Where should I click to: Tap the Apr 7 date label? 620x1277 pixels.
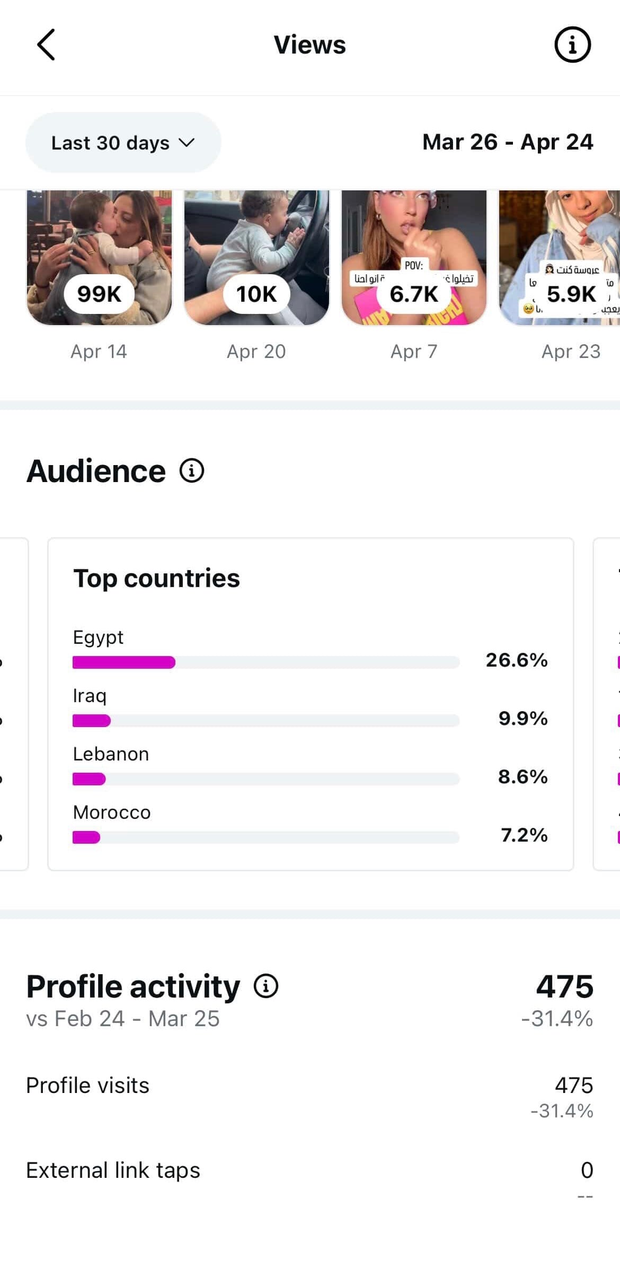coord(414,351)
